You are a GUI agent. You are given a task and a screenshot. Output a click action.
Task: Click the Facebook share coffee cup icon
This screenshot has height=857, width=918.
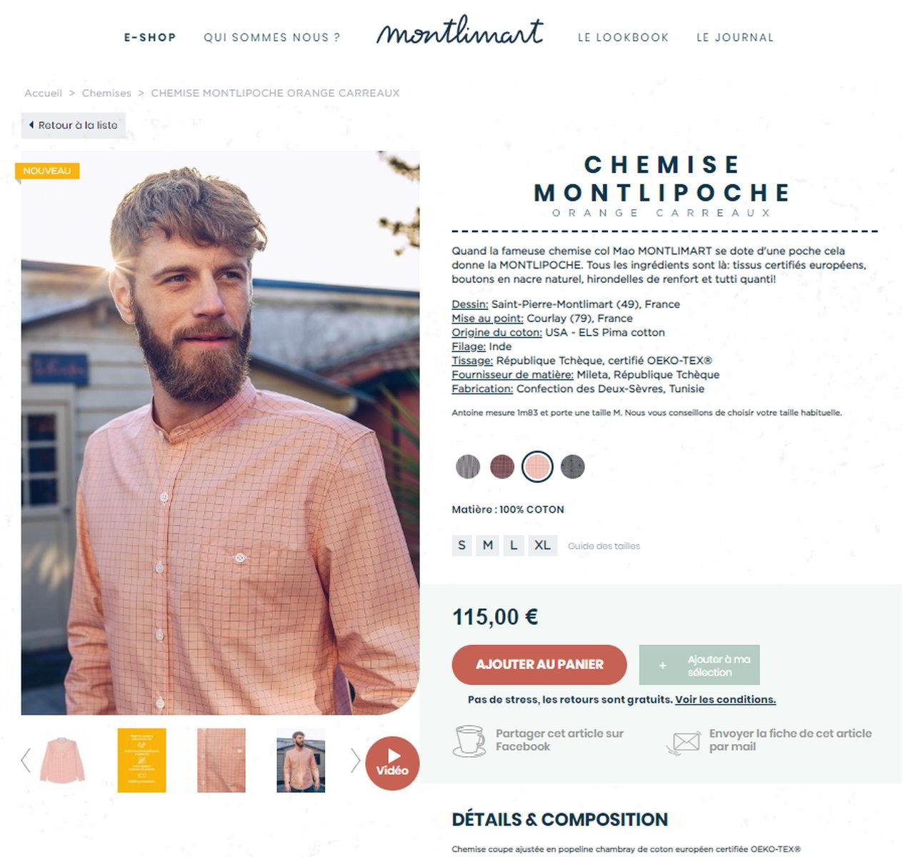pyautogui.click(x=469, y=741)
